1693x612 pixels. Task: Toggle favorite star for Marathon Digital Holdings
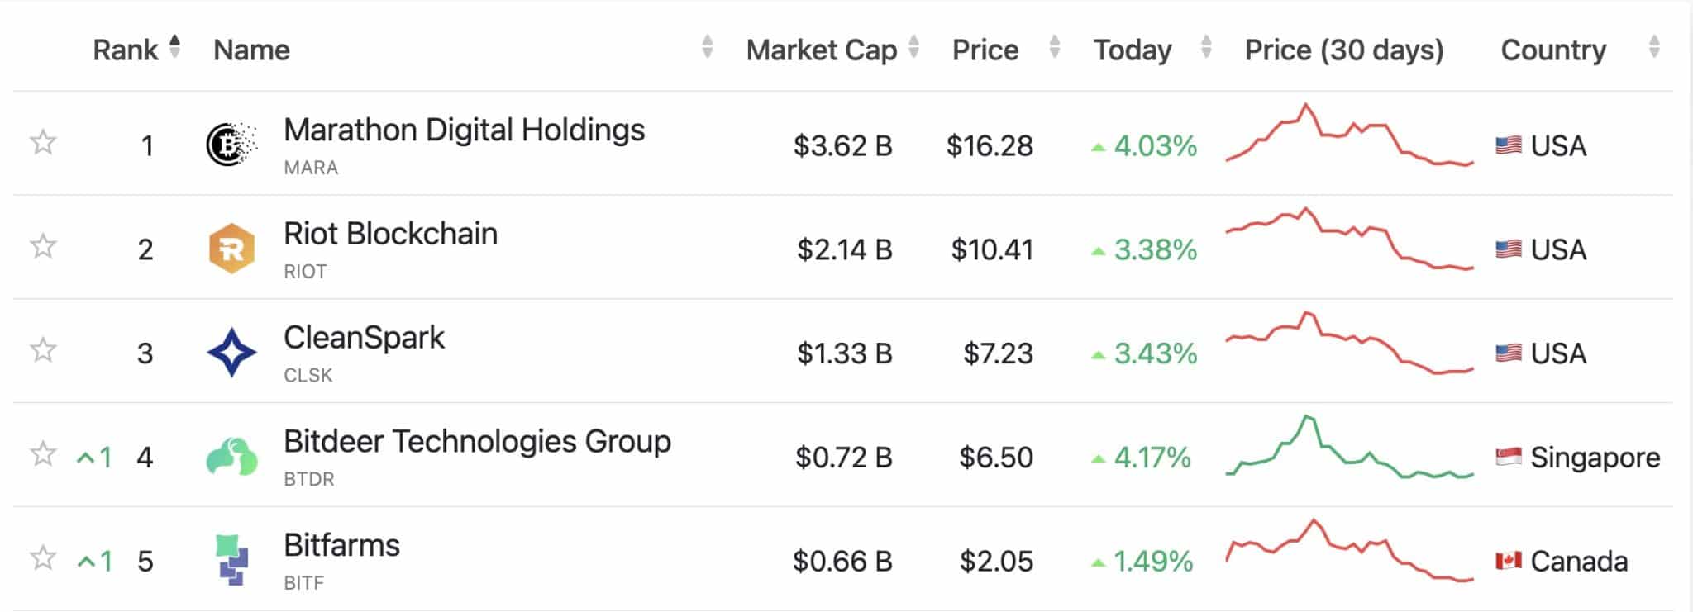[43, 143]
